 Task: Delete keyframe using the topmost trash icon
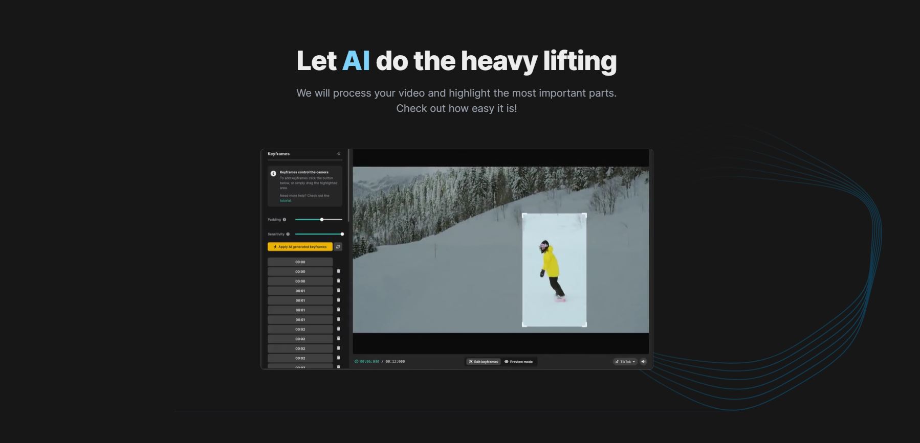point(338,271)
